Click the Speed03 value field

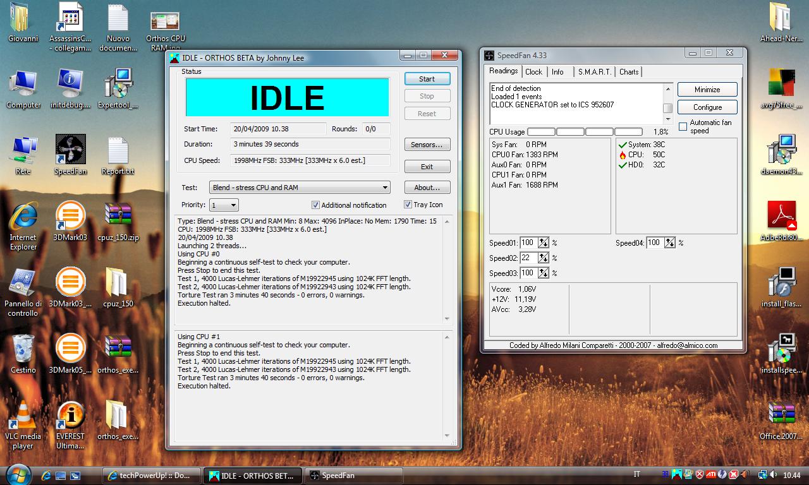click(x=528, y=273)
